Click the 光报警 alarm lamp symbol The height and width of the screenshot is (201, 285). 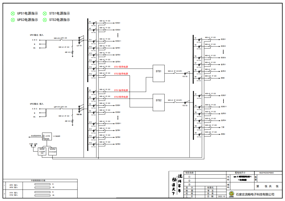pos(35,146)
